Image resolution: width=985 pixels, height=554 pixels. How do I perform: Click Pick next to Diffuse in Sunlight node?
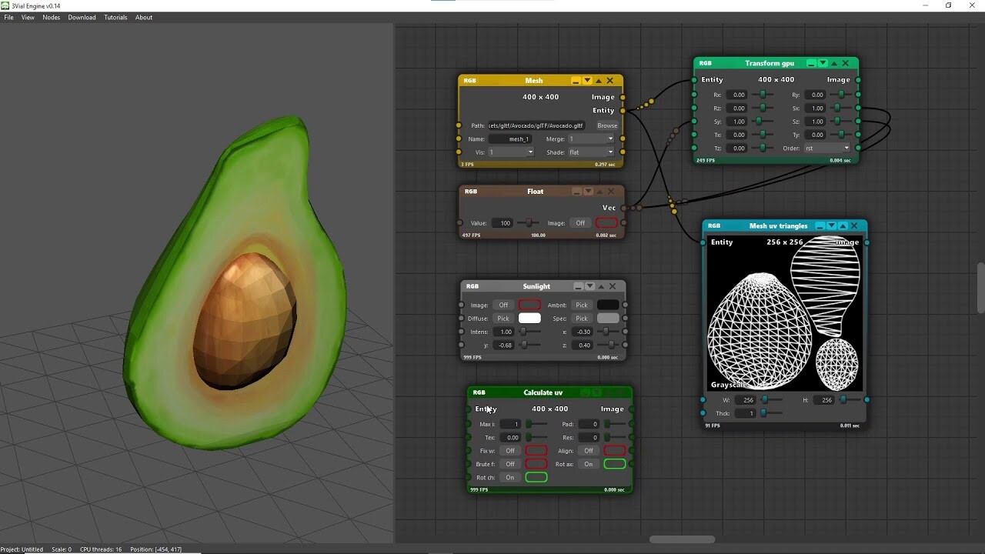503,319
